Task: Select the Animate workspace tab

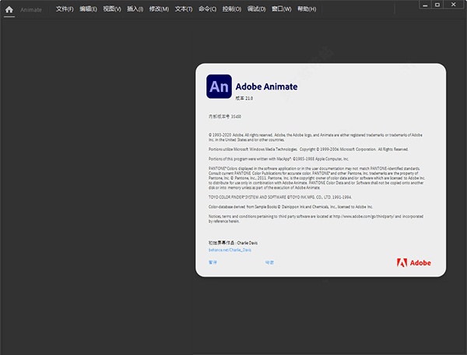Action: coord(33,9)
